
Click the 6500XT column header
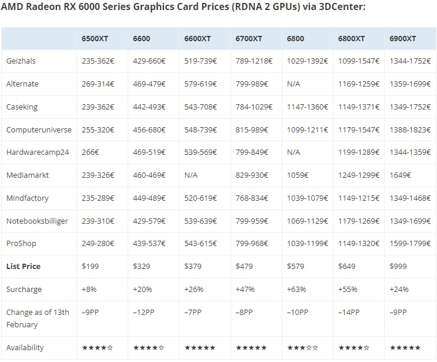pos(95,38)
